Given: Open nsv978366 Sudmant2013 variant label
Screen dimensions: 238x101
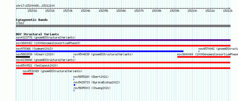Looking at the screenshot, I should [x=34, y=49].
